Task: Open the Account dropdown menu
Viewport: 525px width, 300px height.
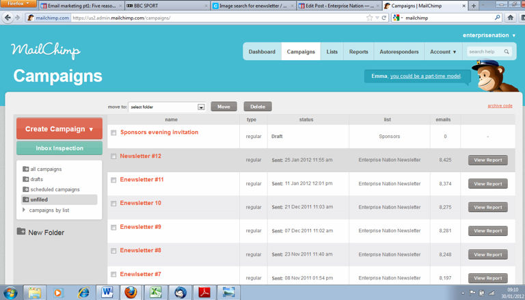Action: [443, 51]
